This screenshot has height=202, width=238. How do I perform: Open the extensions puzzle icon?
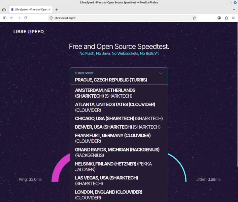(x=226, y=18)
